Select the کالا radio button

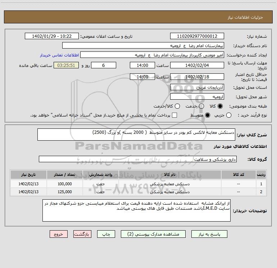(220, 106)
